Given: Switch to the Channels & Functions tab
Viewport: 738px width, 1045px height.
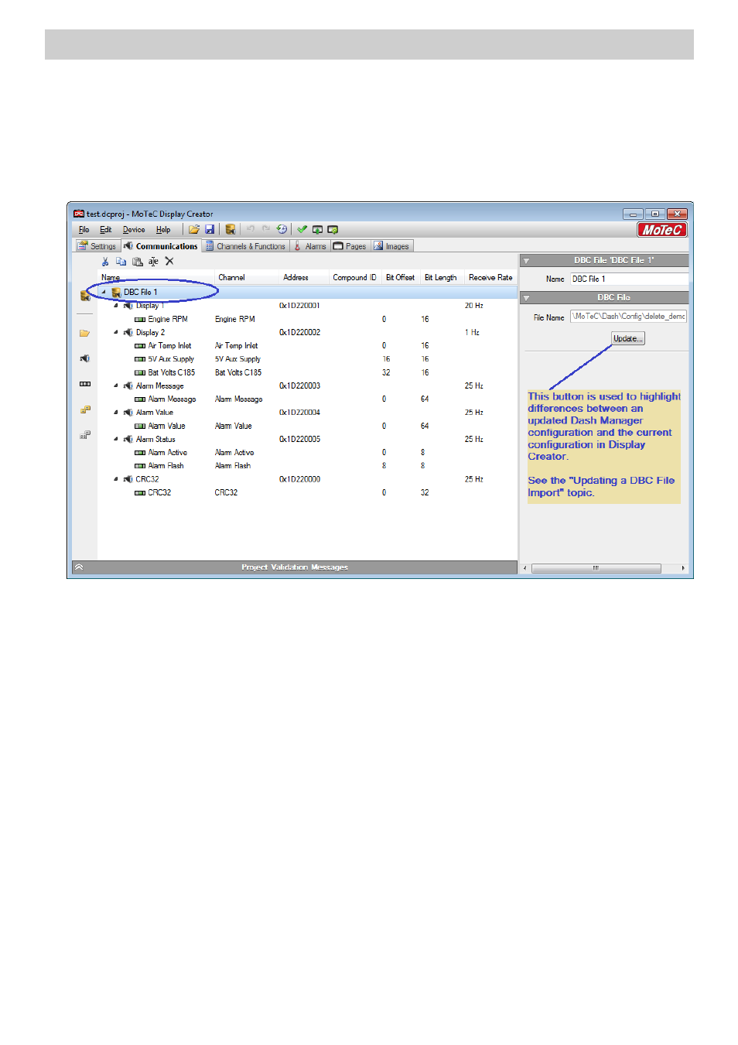Looking at the screenshot, I should pos(246,246).
